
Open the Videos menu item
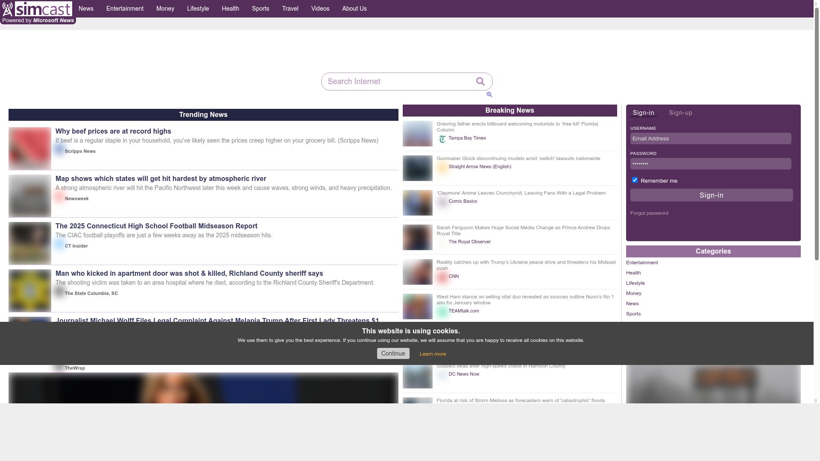pyautogui.click(x=320, y=8)
